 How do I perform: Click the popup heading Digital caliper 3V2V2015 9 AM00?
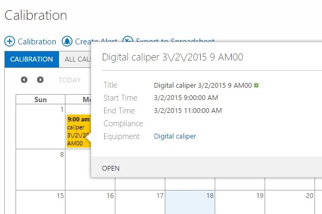[172, 57]
